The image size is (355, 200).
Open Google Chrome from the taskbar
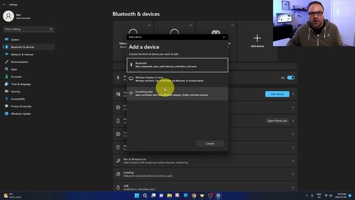[x=194, y=196]
